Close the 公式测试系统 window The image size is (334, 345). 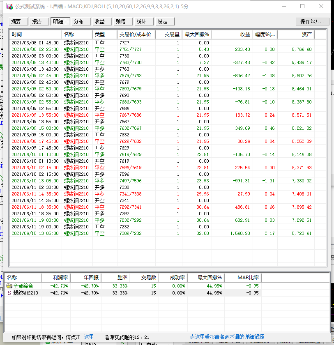pyautogui.click(x=321, y=6)
